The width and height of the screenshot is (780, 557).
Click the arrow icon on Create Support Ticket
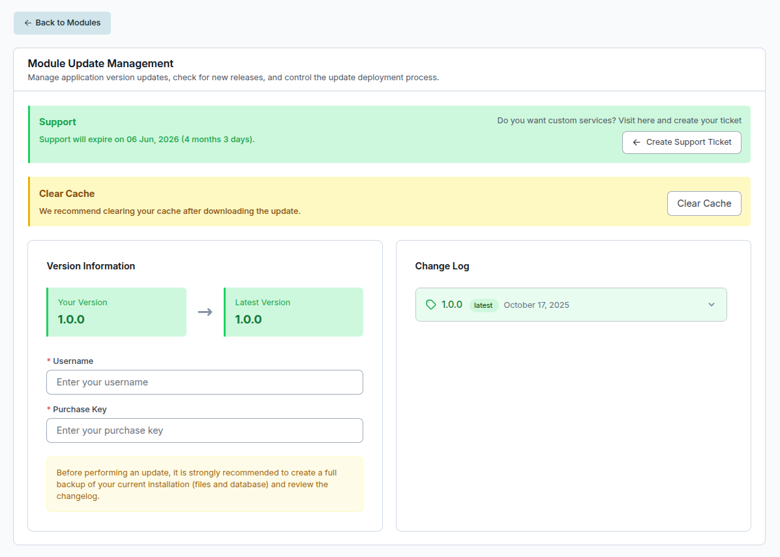(x=637, y=142)
